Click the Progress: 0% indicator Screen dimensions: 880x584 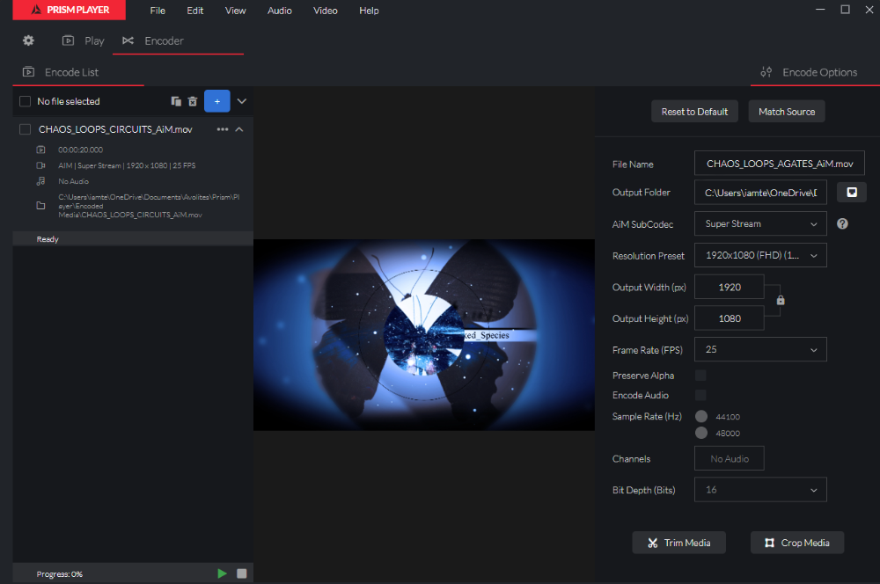60,574
